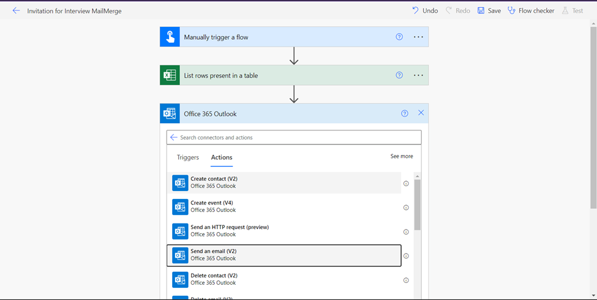Switch to the Triggers tab
Viewport: 597px width, 300px height.
click(x=188, y=157)
